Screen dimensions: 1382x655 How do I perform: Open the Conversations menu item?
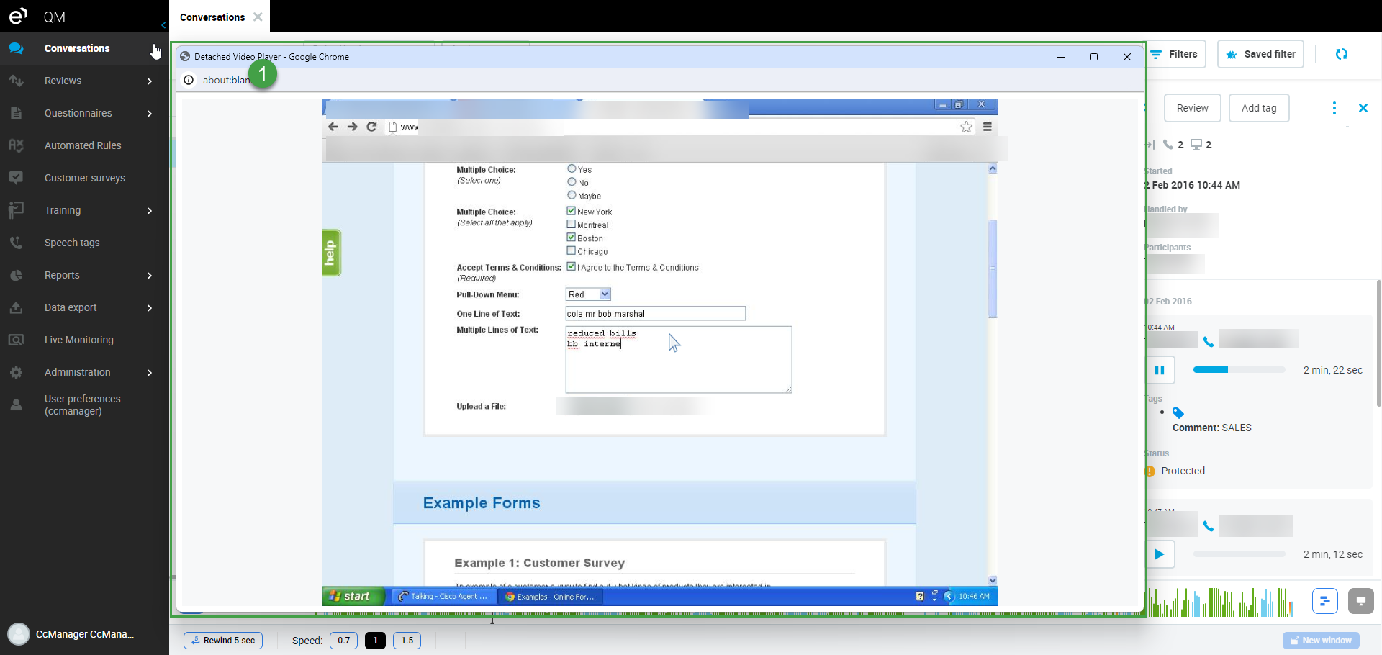77,48
